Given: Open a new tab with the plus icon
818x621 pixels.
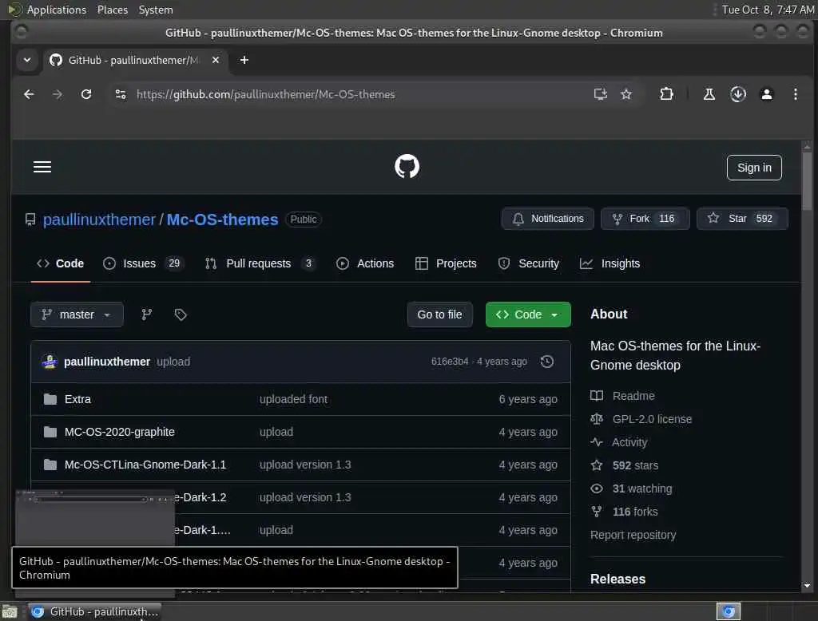Looking at the screenshot, I should [x=244, y=60].
